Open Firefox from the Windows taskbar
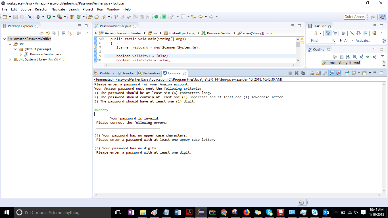 247,212
